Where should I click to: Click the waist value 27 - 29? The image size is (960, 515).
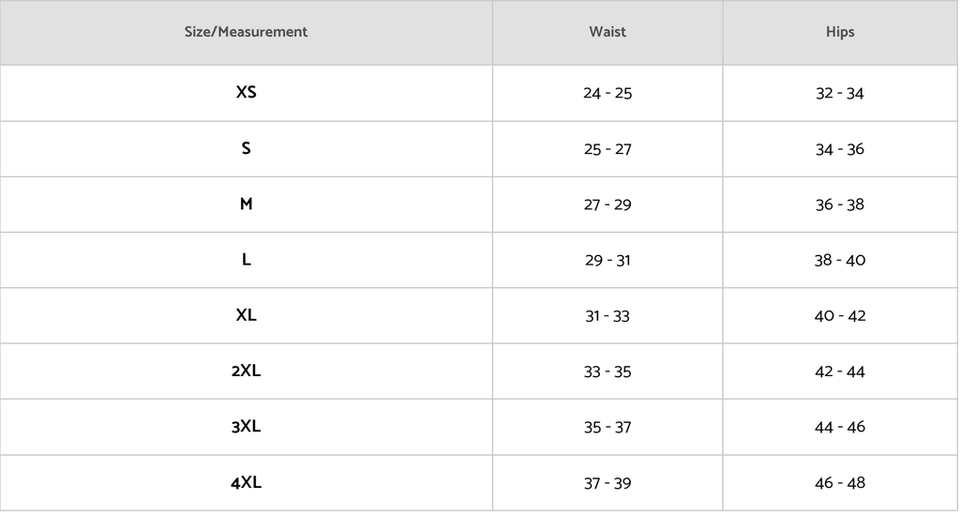(607, 204)
